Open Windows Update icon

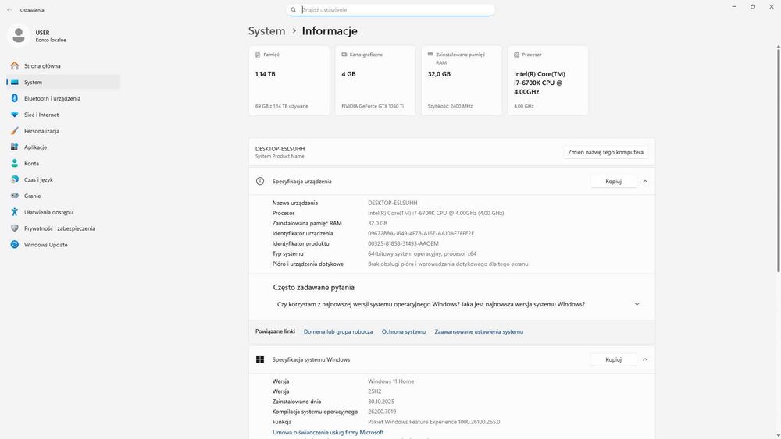click(x=14, y=245)
